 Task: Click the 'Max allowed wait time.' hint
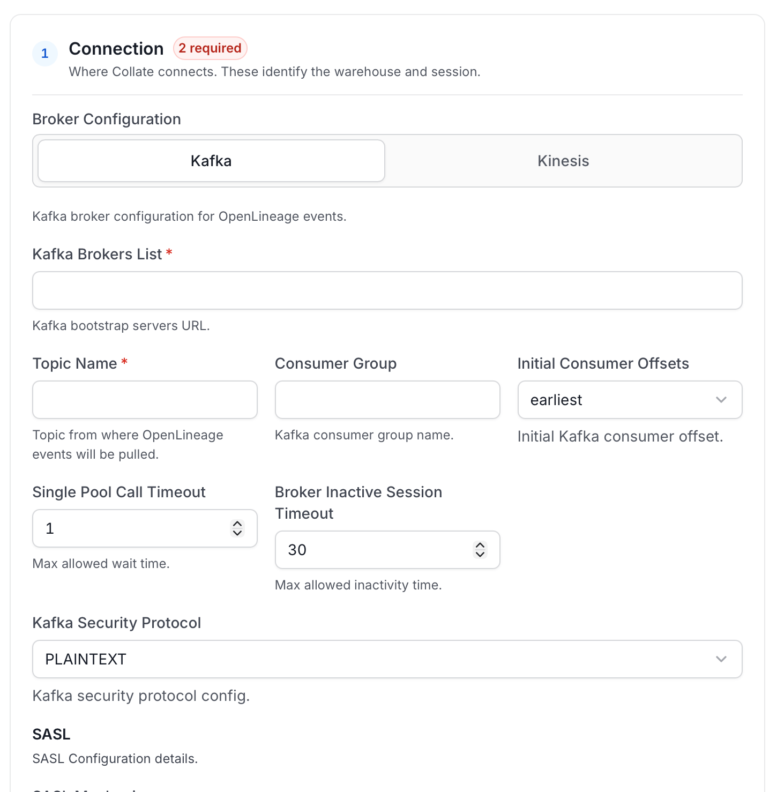pyautogui.click(x=101, y=564)
